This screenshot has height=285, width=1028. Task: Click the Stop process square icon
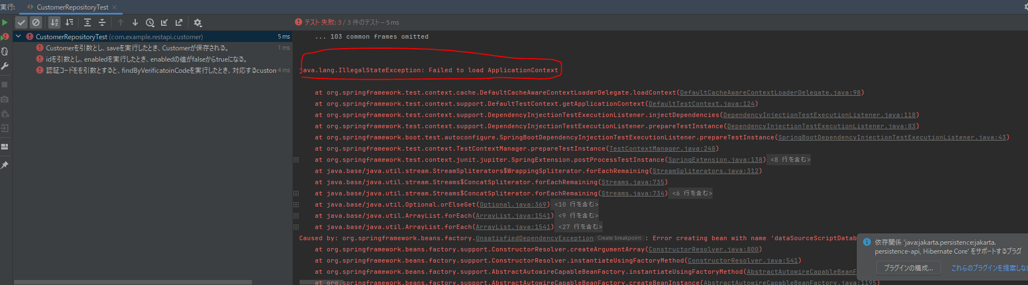click(4, 85)
